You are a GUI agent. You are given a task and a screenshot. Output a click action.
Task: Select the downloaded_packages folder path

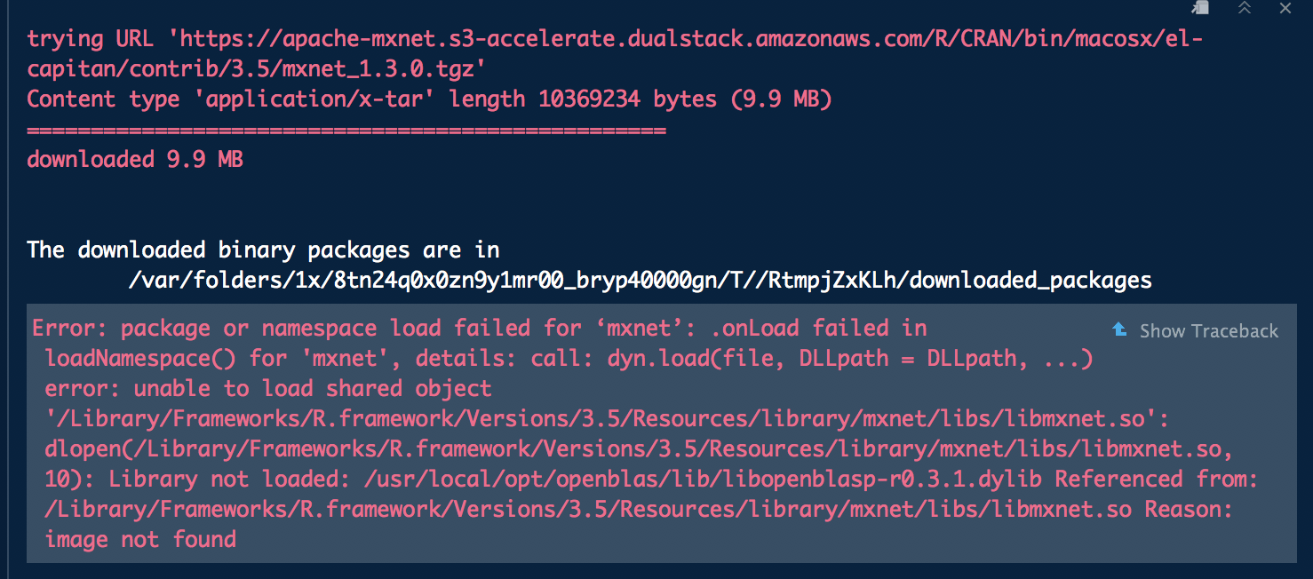pos(640,280)
